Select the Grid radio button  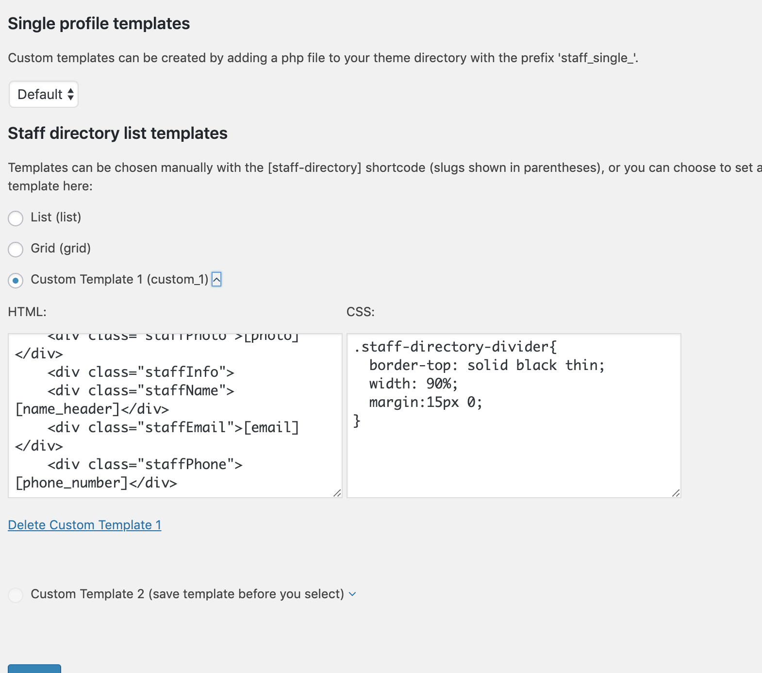pos(16,250)
